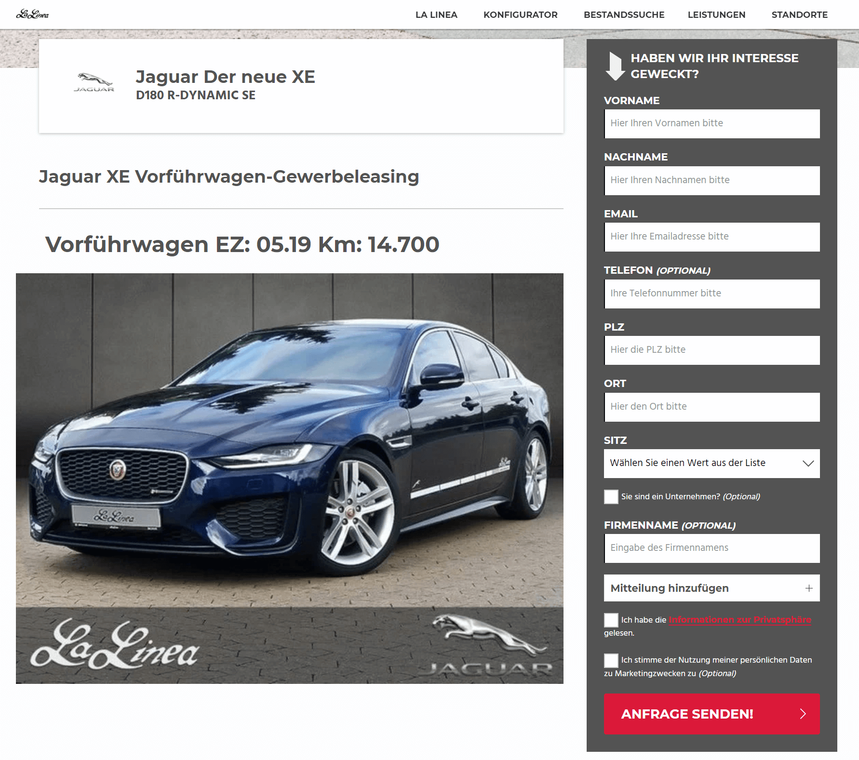Viewport: 859px width, 760px height.
Task: Focus the Email address input field
Action: [712, 237]
